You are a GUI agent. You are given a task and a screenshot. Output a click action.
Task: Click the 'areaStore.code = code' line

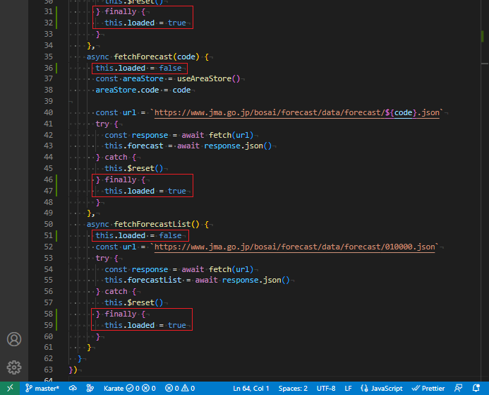tap(143, 90)
